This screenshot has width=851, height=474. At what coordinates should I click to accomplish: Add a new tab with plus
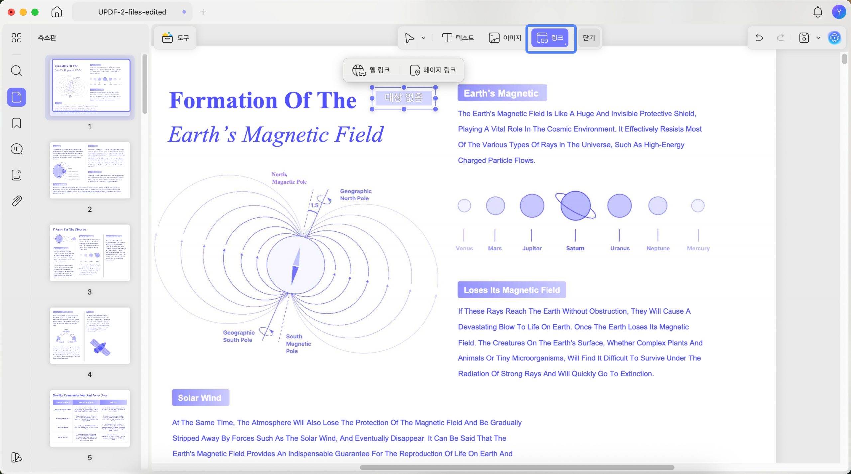pyautogui.click(x=203, y=12)
